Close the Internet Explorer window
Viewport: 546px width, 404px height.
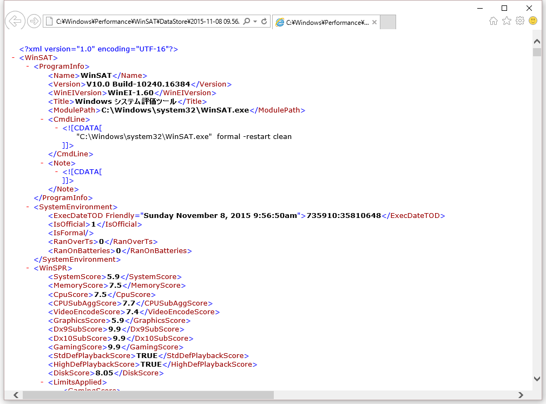529,8
